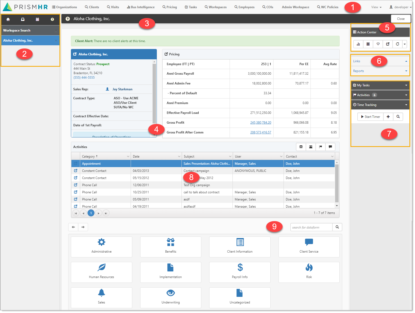This screenshot has width=415, height=313.
Task: Open the calendar icon in workspace sidebar
Action: coord(38,19)
